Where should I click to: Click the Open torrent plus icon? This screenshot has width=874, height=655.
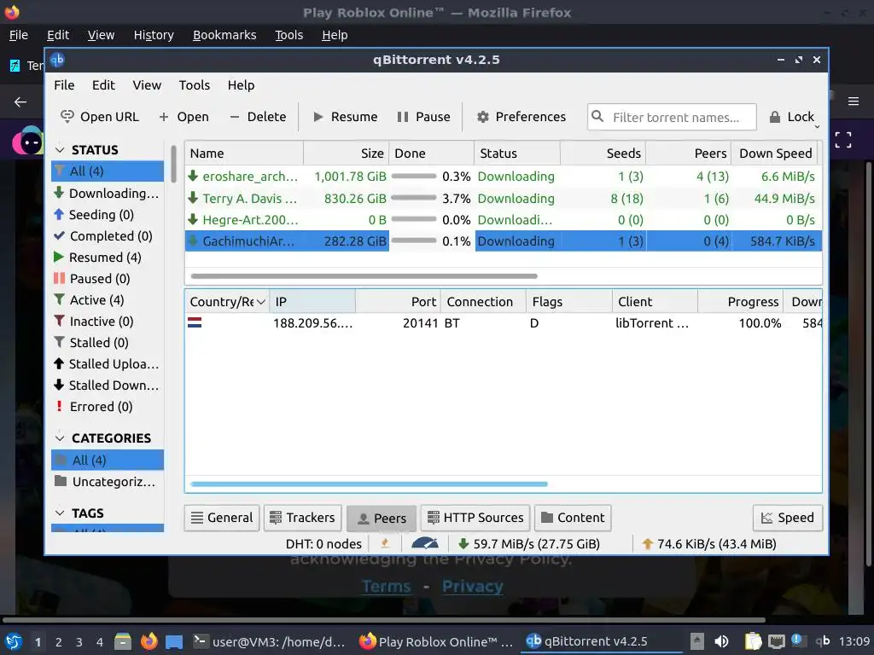point(164,117)
